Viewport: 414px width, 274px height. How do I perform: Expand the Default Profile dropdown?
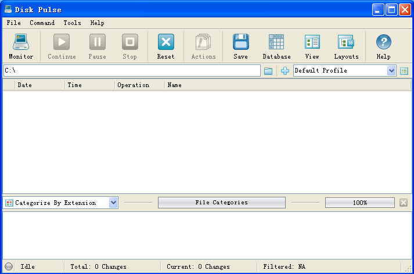tap(391, 71)
